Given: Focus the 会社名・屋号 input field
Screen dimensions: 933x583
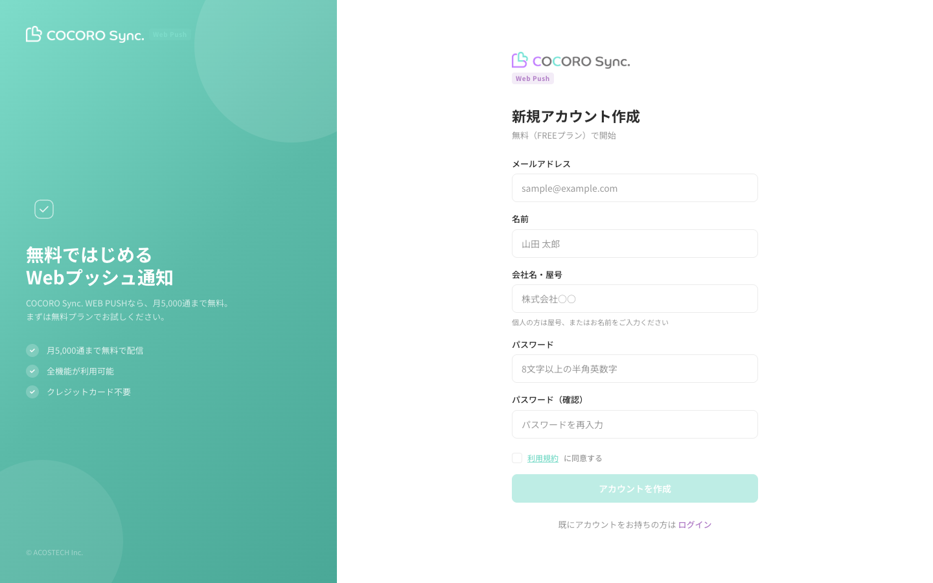Looking at the screenshot, I should tap(635, 299).
